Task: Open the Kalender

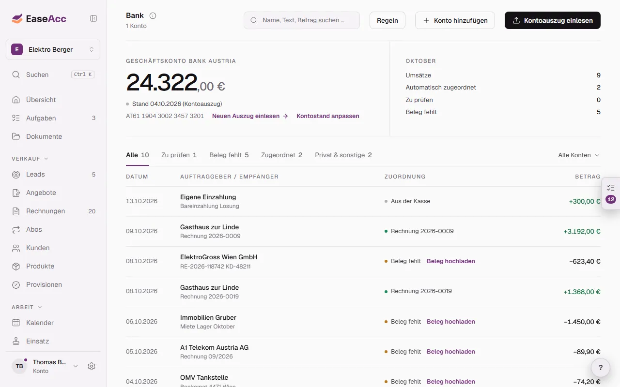Action: (x=53, y=323)
